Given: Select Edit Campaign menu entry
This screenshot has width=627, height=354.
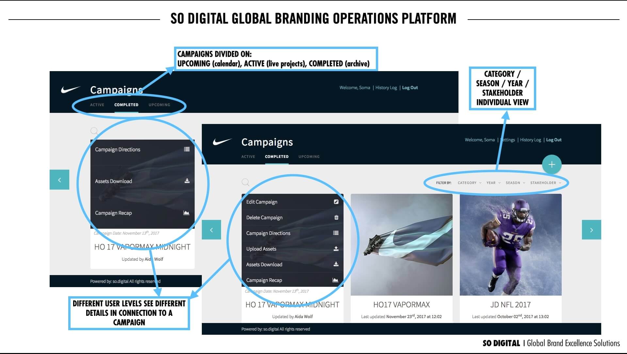Looking at the screenshot, I should tap(293, 202).
